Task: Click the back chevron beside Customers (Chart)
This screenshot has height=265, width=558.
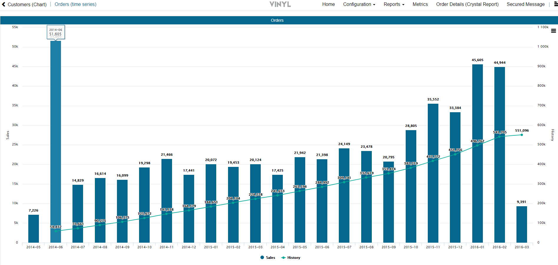Action: tap(4, 4)
